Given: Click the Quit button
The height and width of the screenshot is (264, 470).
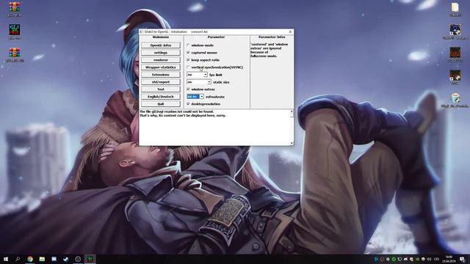Looking at the screenshot, I should [x=161, y=104].
